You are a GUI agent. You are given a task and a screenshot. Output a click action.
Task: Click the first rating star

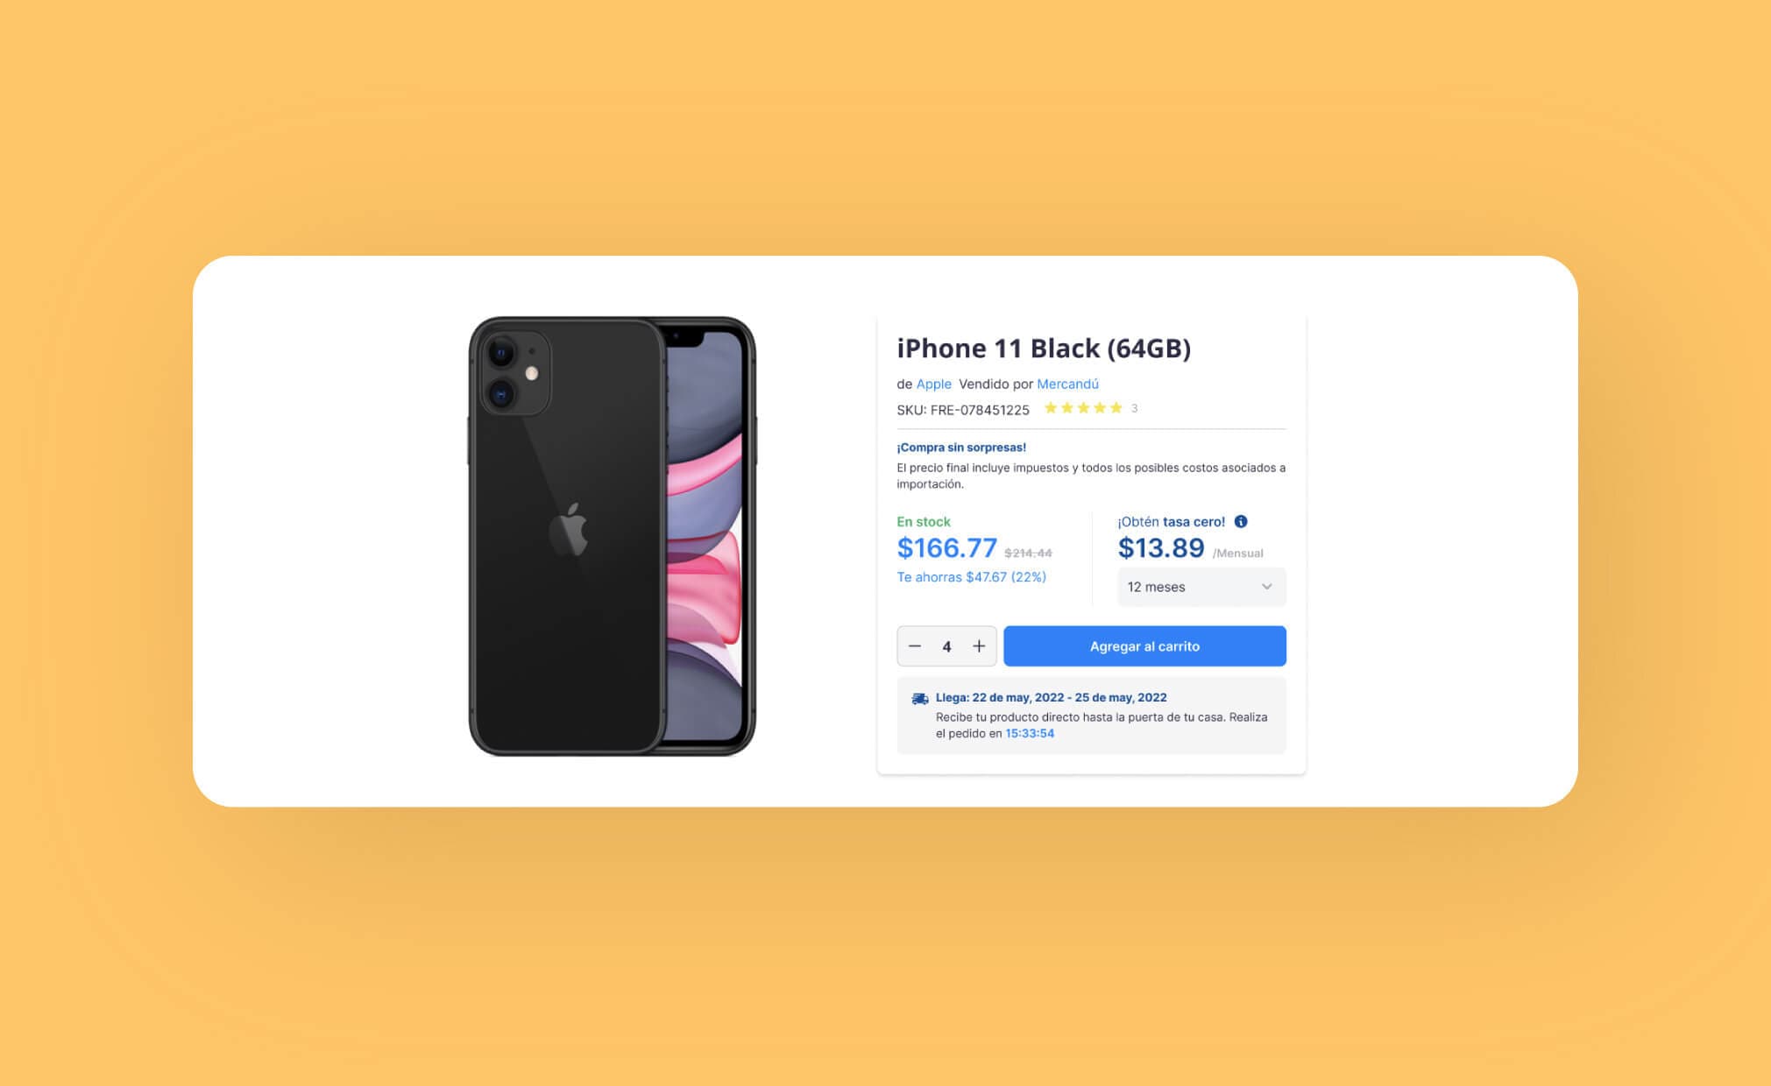coord(1051,408)
